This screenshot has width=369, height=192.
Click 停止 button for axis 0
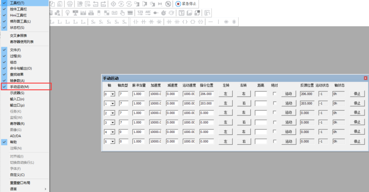(x=357, y=94)
